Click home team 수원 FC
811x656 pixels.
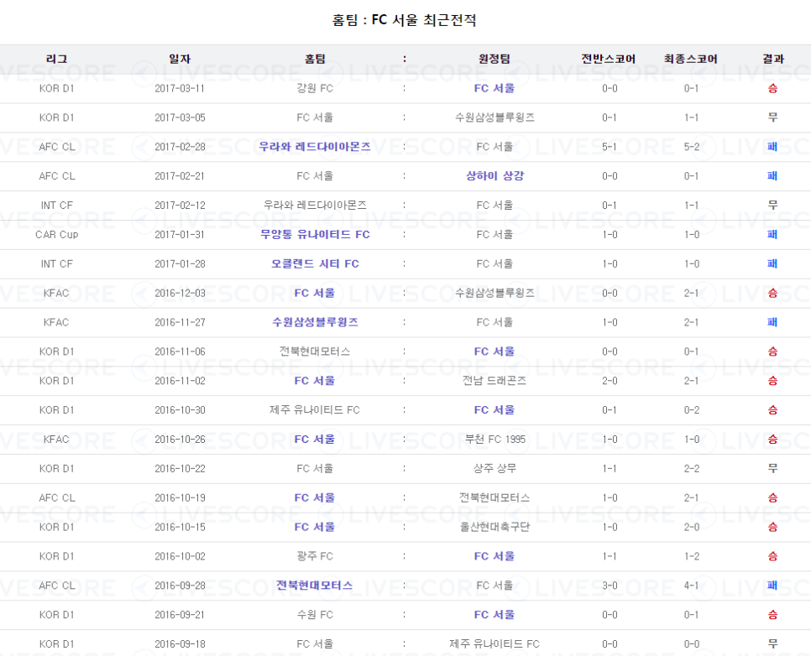point(315,615)
